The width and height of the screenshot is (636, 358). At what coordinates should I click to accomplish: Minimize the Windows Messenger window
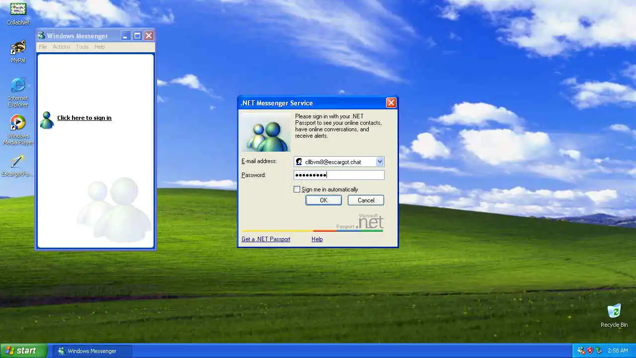point(126,36)
